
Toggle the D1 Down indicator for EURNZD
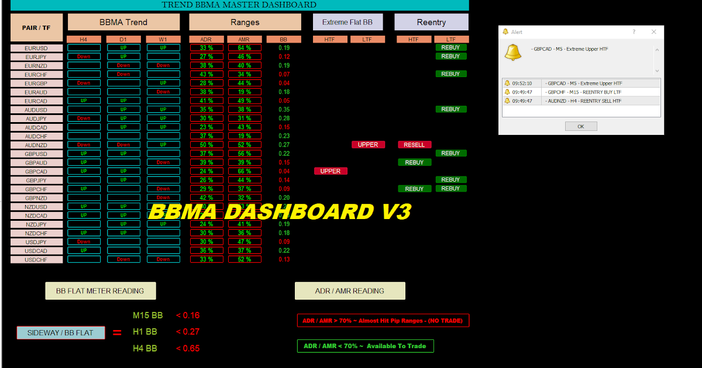click(x=123, y=65)
